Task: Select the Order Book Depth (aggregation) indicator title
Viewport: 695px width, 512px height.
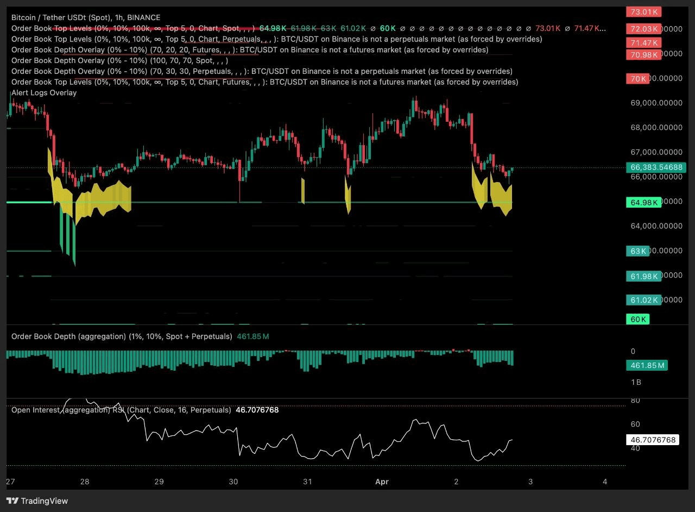Action: click(x=122, y=336)
